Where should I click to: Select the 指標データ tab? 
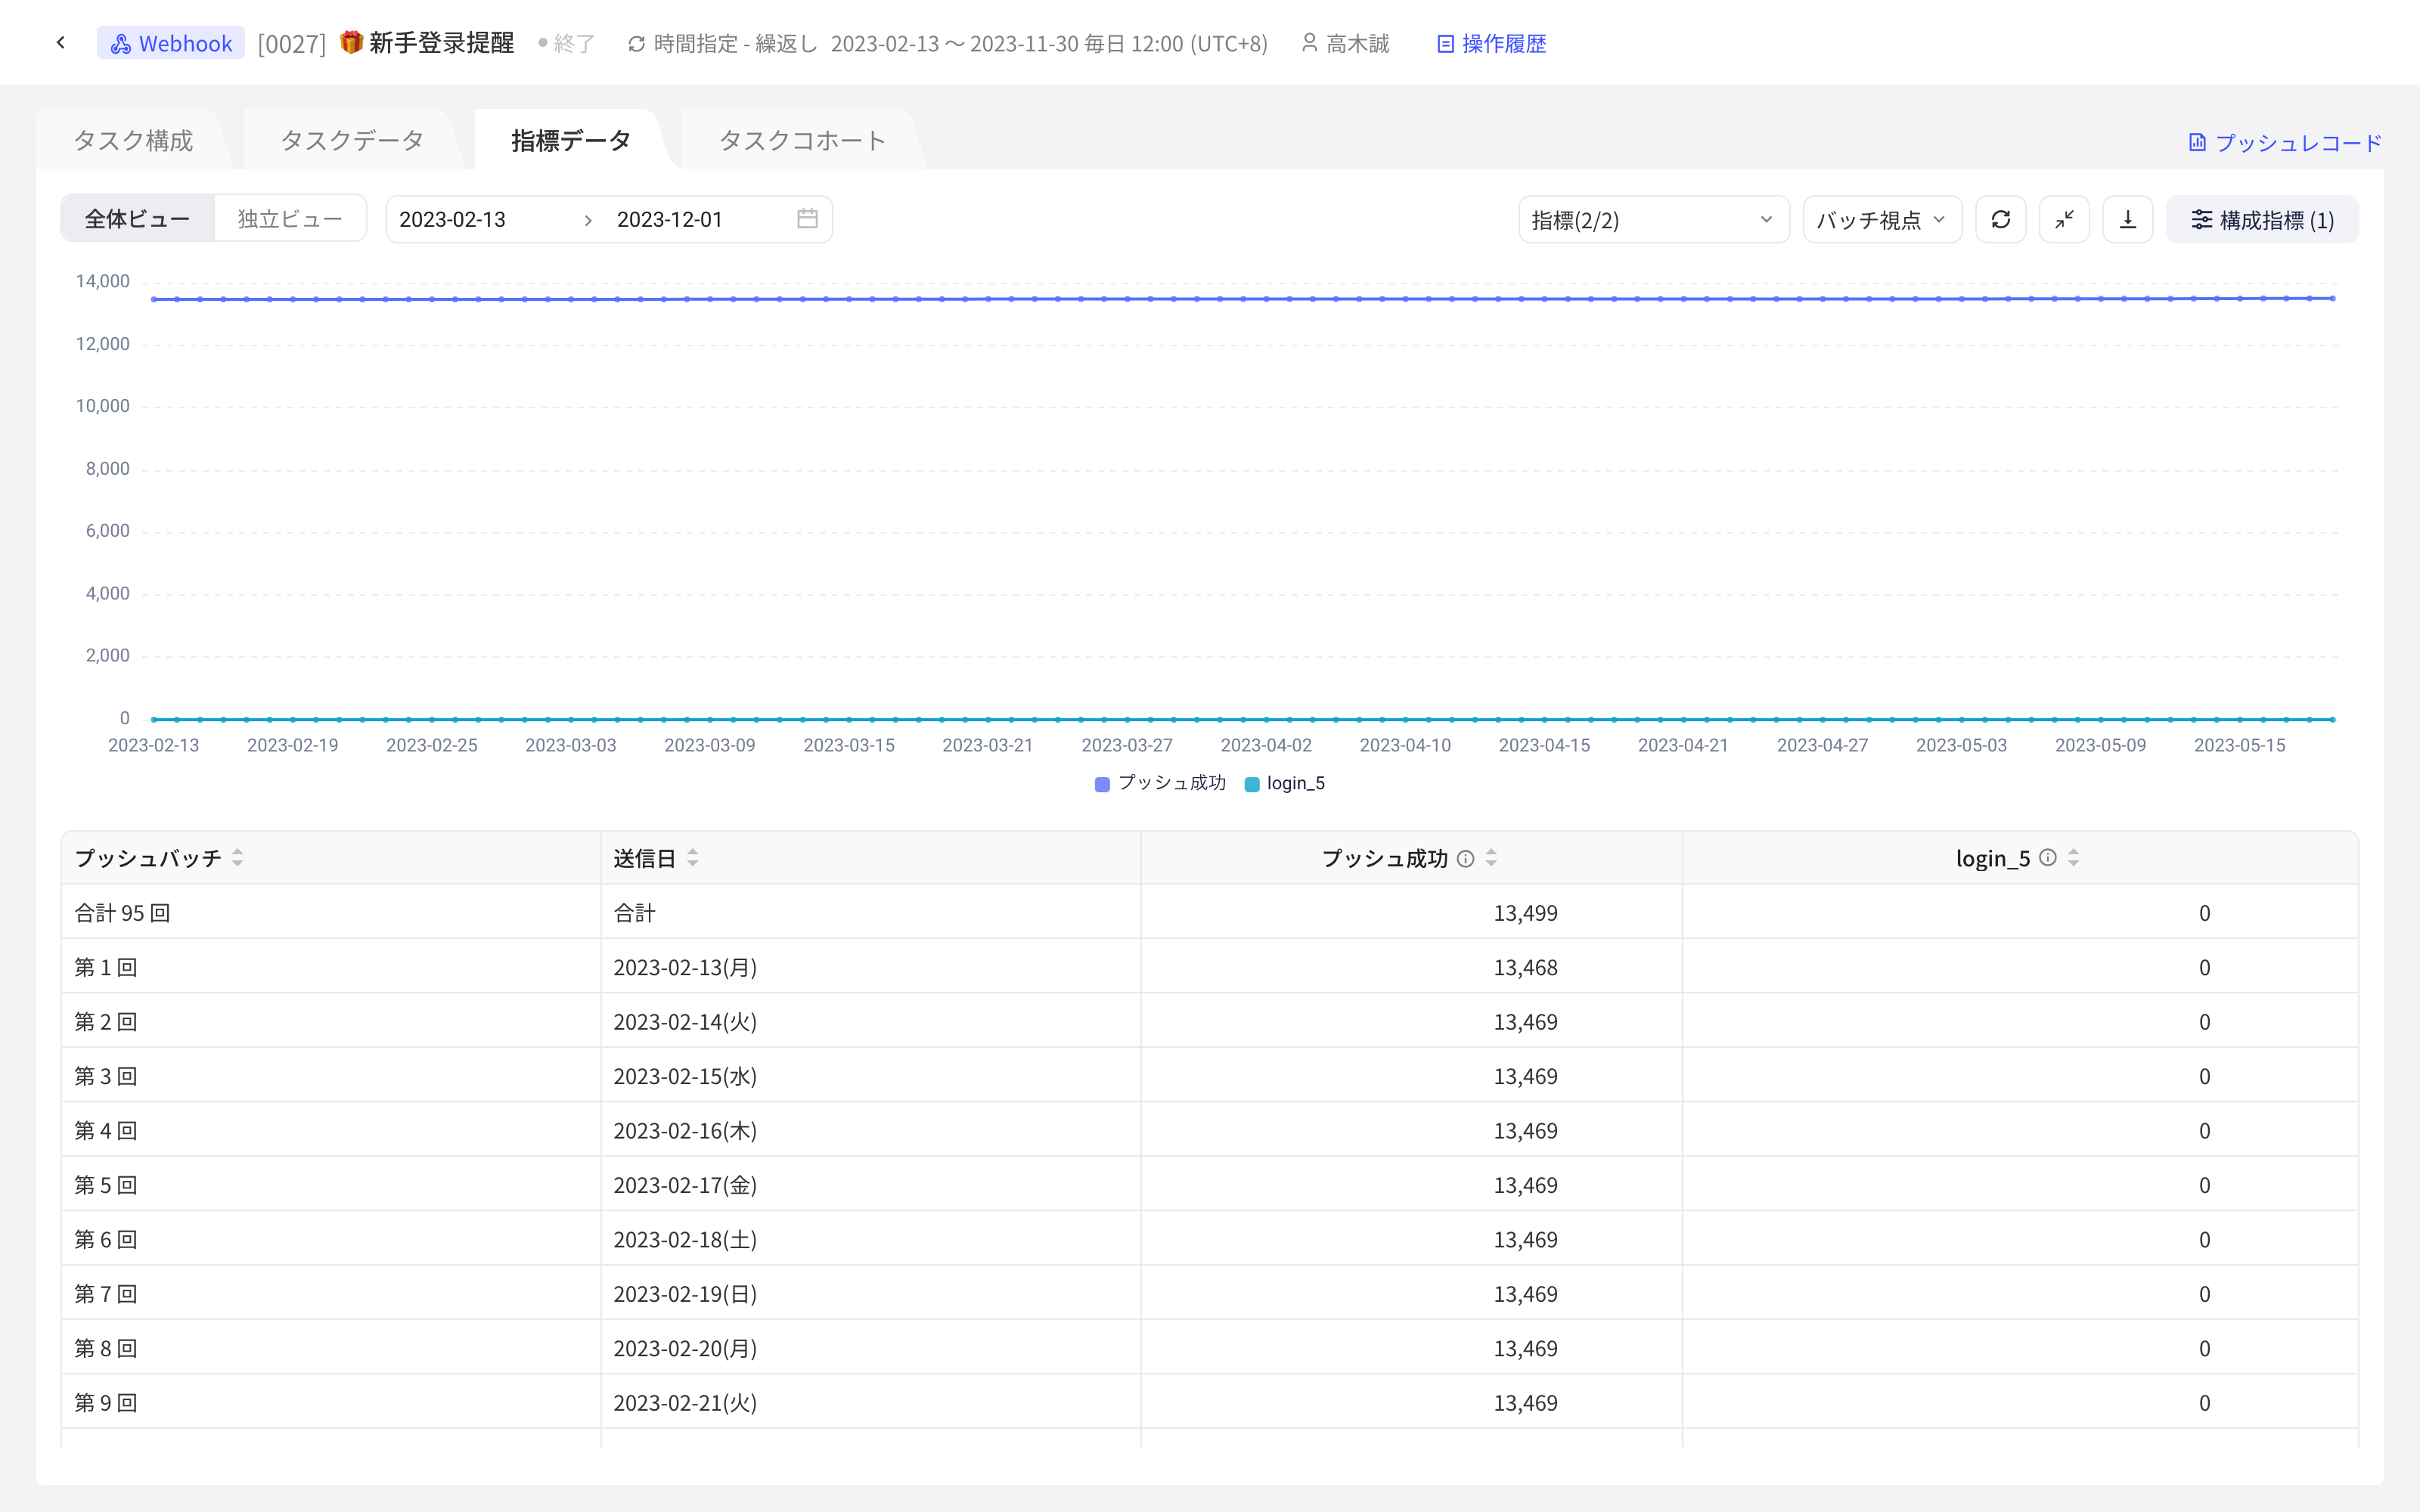(x=571, y=140)
